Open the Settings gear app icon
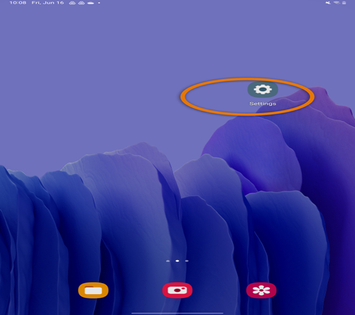This screenshot has height=315, width=355. coord(263,89)
